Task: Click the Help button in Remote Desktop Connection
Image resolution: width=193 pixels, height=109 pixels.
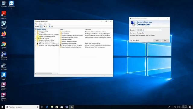Action: [x=165, y=41]
